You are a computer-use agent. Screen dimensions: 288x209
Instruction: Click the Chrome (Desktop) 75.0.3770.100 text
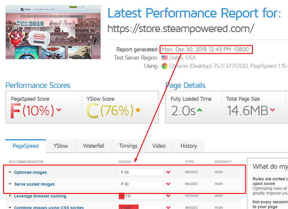point(208,66)
